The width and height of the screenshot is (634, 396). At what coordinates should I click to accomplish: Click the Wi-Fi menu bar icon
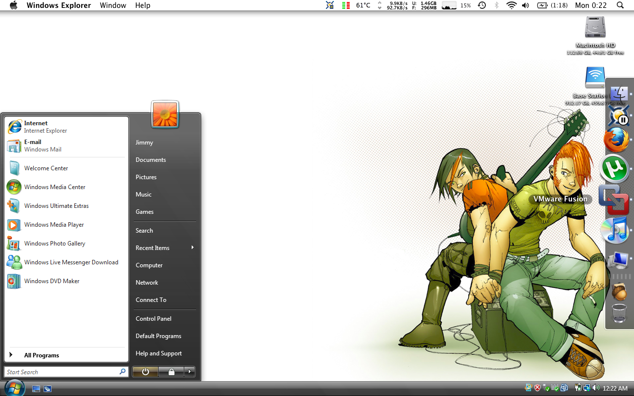[511, 5]
